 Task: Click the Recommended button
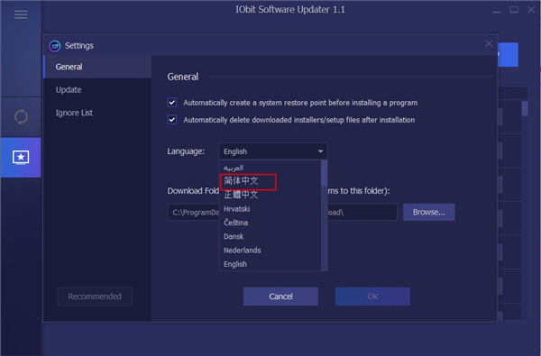point(95,297)
